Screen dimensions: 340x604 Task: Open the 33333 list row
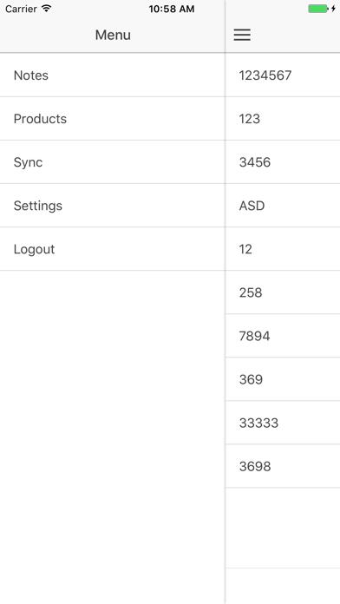click(x=283, y=423)
